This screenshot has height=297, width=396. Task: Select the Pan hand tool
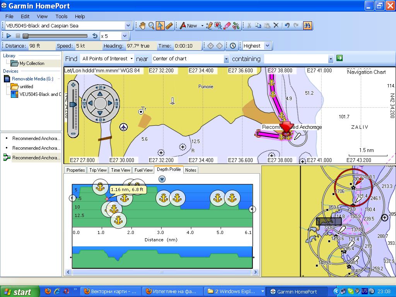142,26
